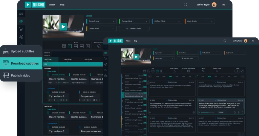Click playback progress slider in active Spanish segment

pyautogui.click(x=207, y=112)
